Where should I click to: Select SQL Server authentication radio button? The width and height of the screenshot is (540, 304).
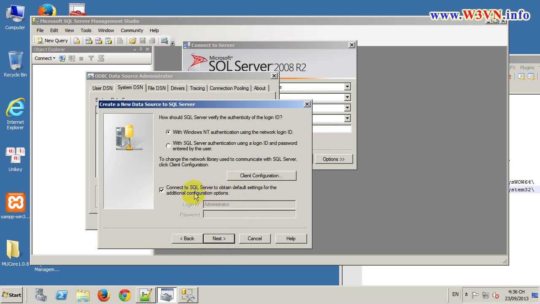168,146
